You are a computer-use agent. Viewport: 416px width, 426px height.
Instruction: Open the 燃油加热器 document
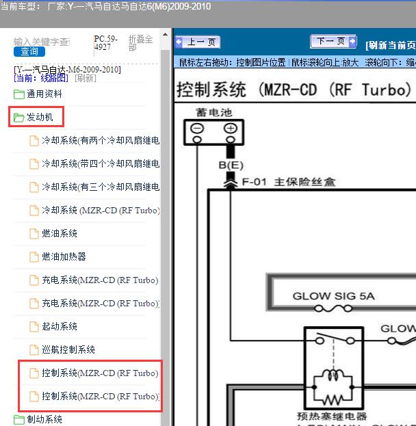point(64,256)
